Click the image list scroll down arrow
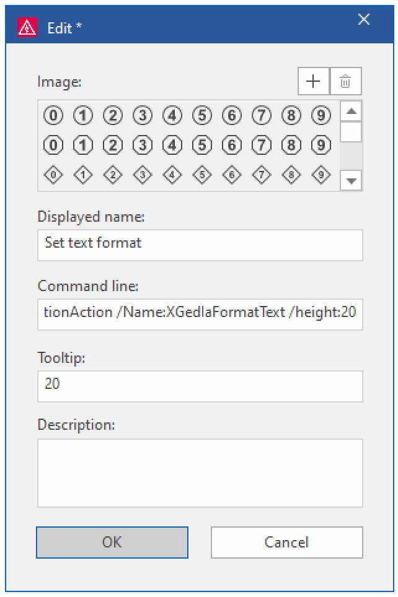 (351, 180)
